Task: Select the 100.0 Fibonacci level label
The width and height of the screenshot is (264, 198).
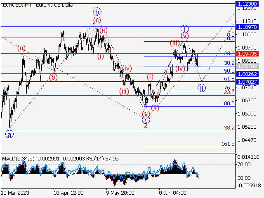Action: (x=228, y=104)
